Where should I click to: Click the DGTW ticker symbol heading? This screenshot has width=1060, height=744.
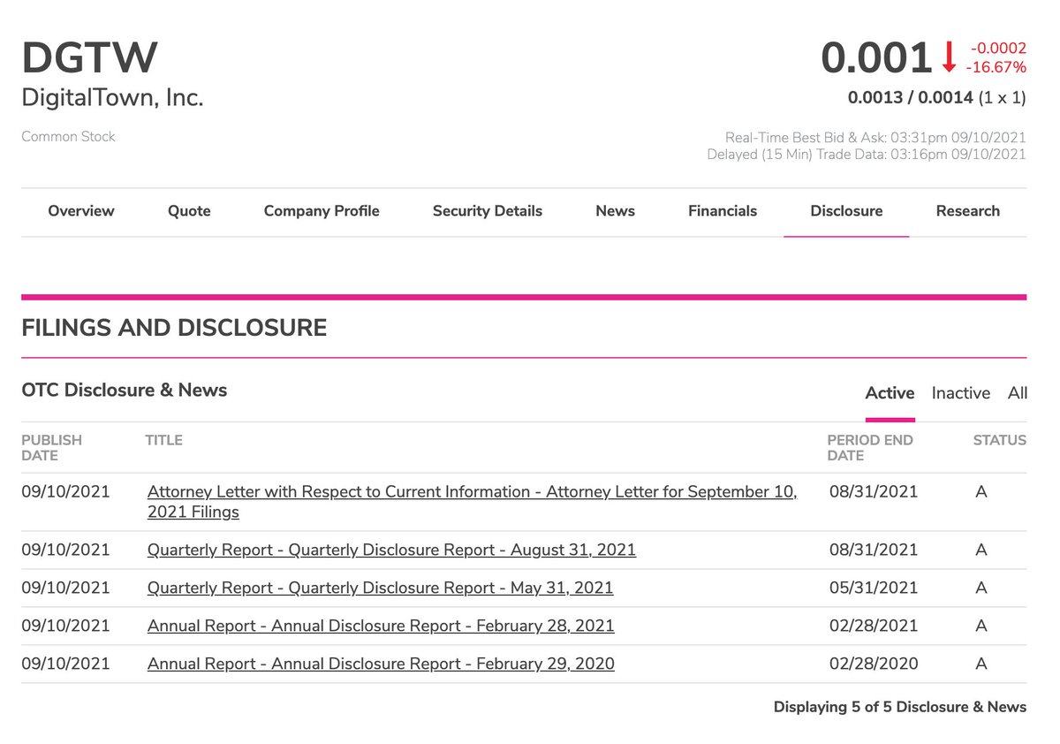coord(90,57)
